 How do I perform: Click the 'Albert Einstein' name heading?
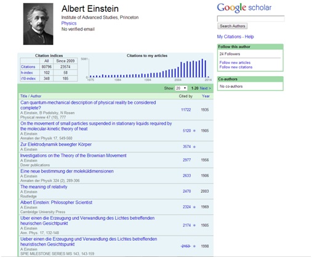point(90,9)
